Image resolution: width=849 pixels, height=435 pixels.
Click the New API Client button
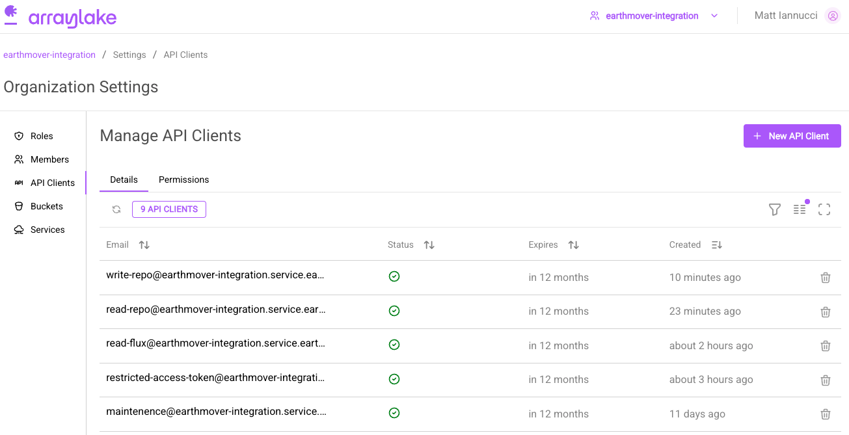[x=792, y=136]
